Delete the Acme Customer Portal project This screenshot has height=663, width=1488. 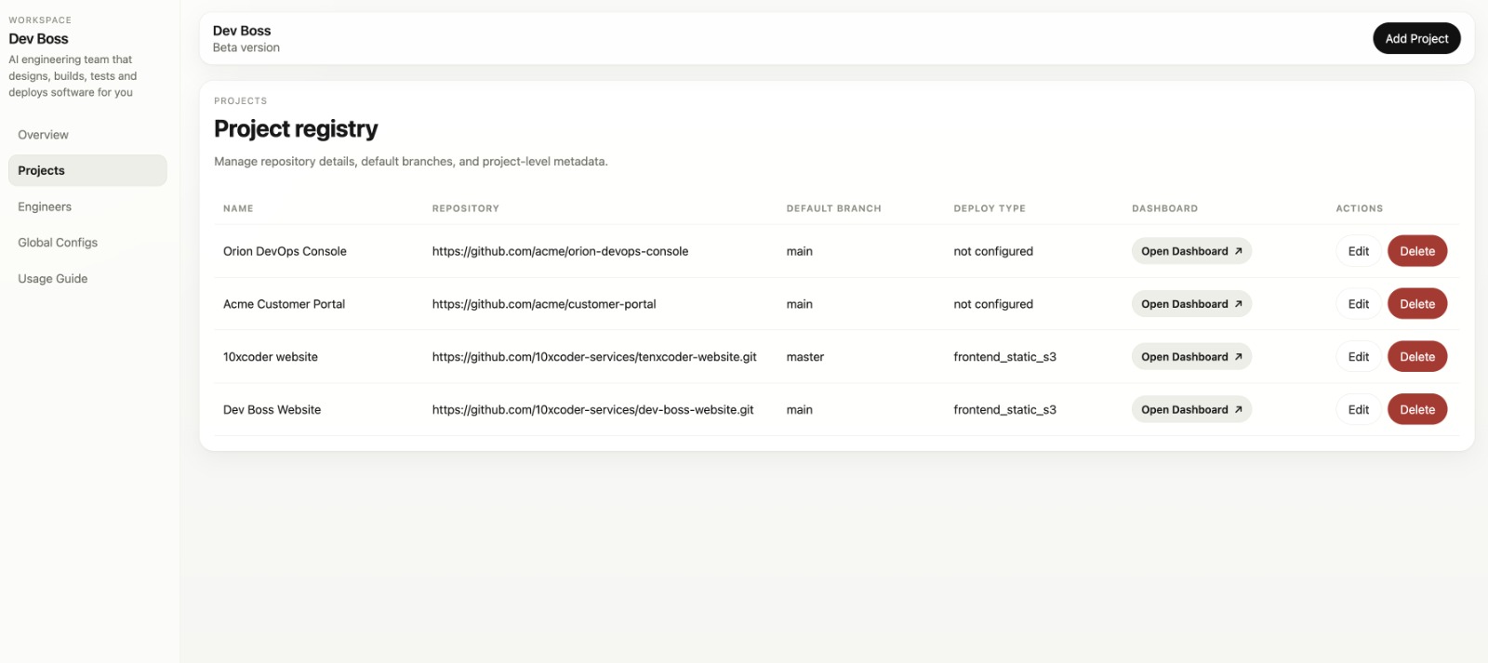(1417, 304)
